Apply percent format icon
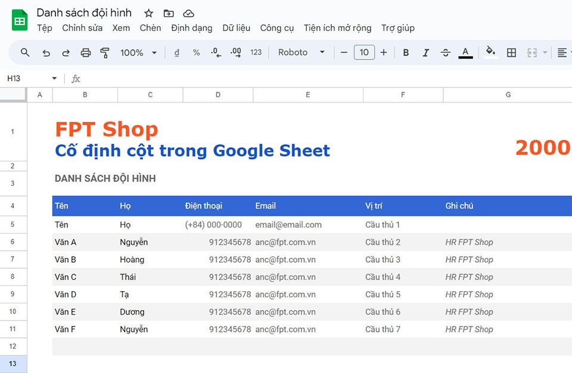The image size is (572, 373). tap(196, 52)
